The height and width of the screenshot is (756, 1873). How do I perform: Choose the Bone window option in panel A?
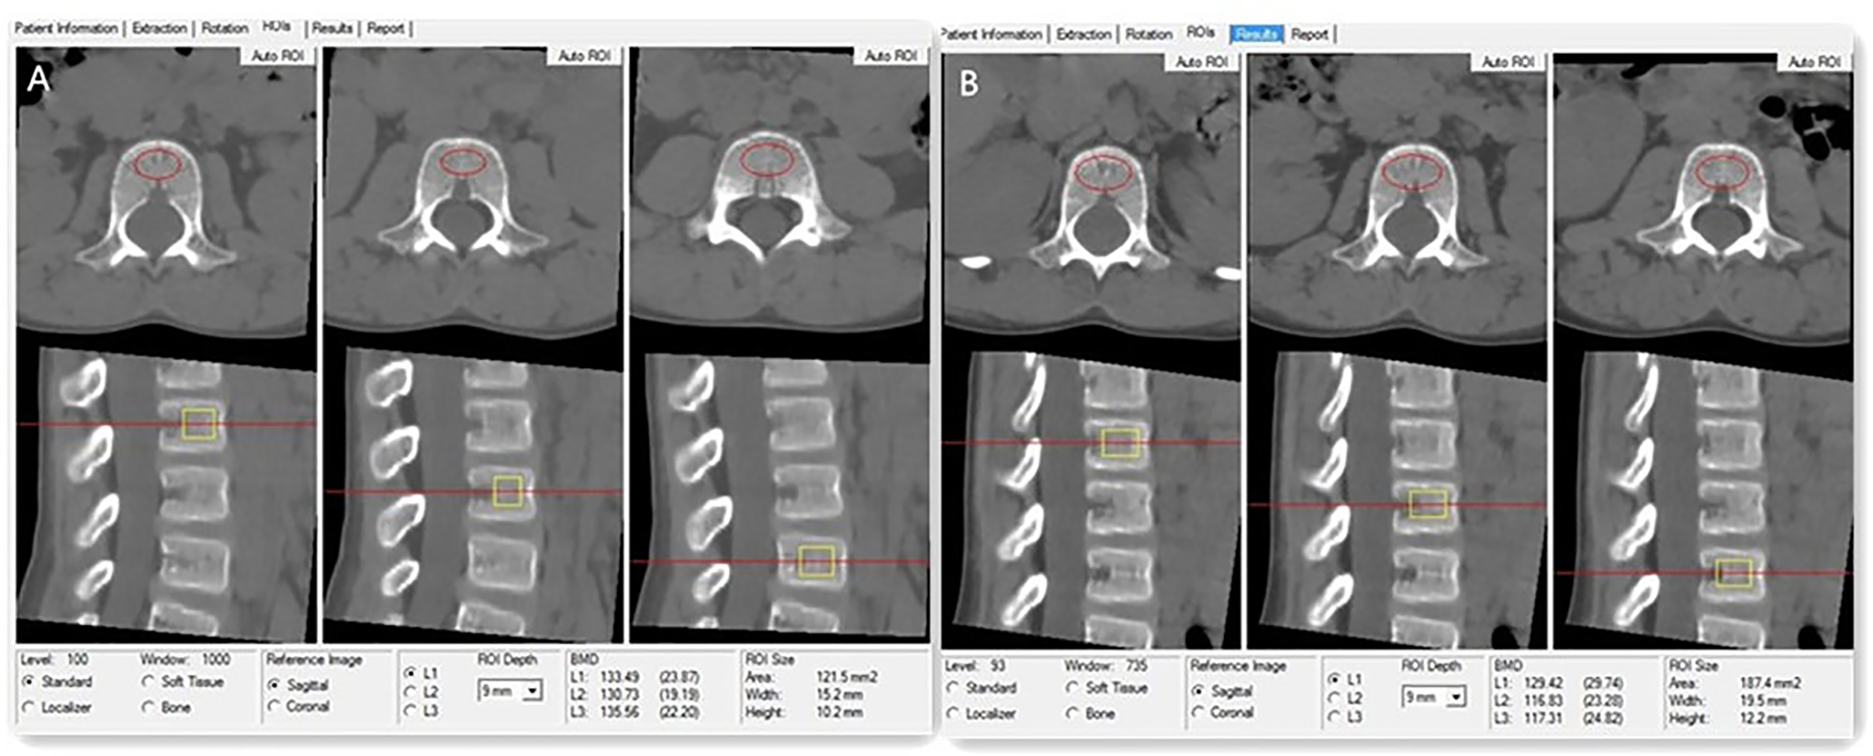click(x=148, y=707)
